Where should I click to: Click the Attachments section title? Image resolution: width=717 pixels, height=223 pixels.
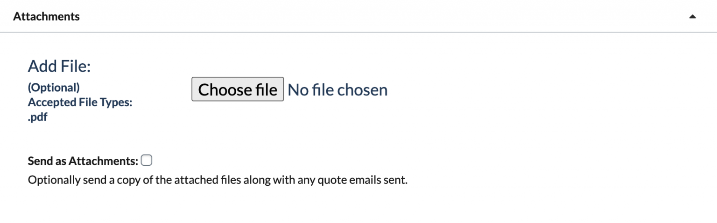[46, 17]
